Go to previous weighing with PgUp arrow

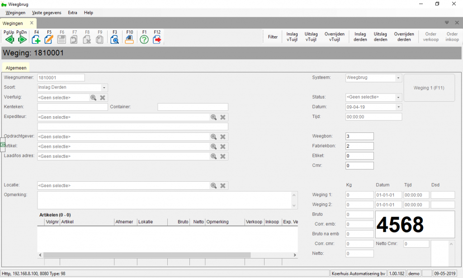9,39
